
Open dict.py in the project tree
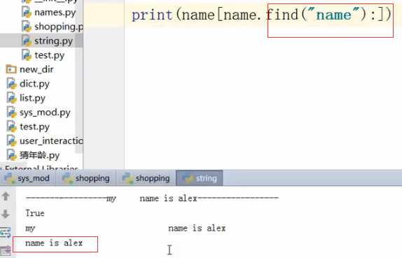point(34,84)
